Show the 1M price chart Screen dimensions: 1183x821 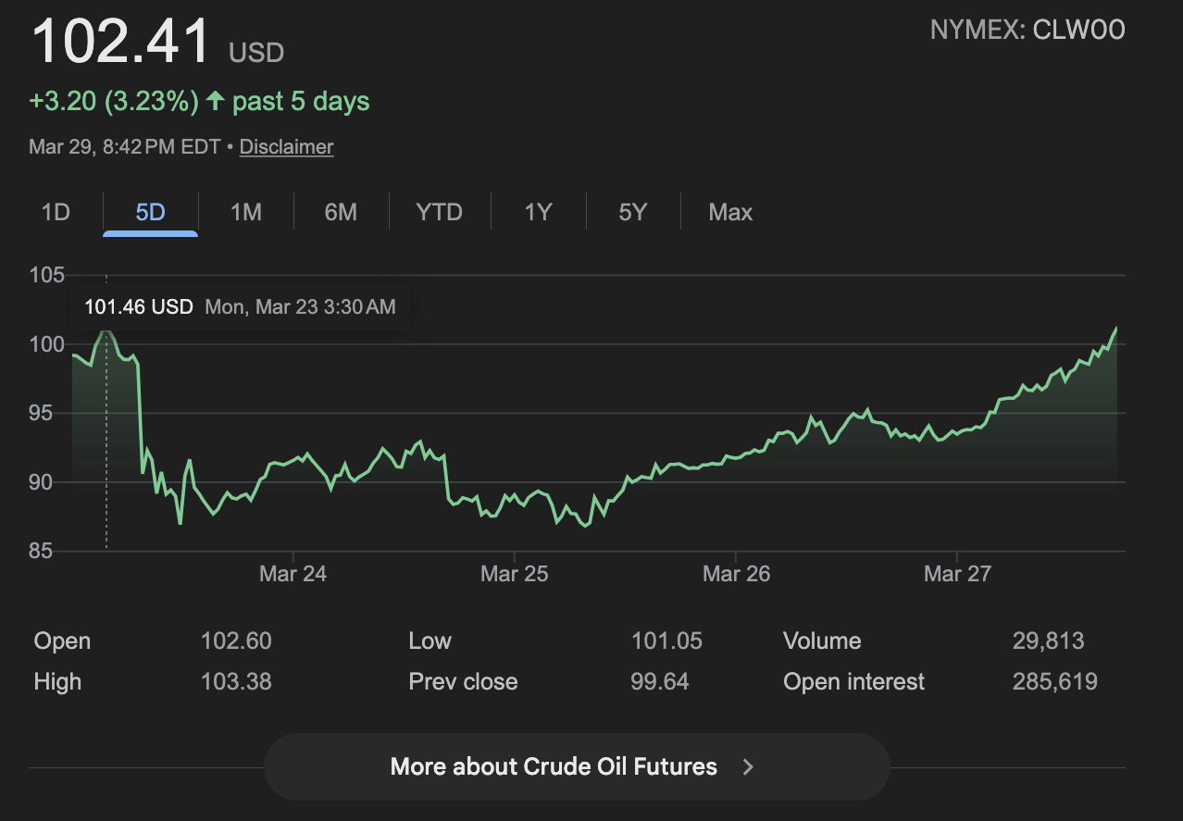245,212
